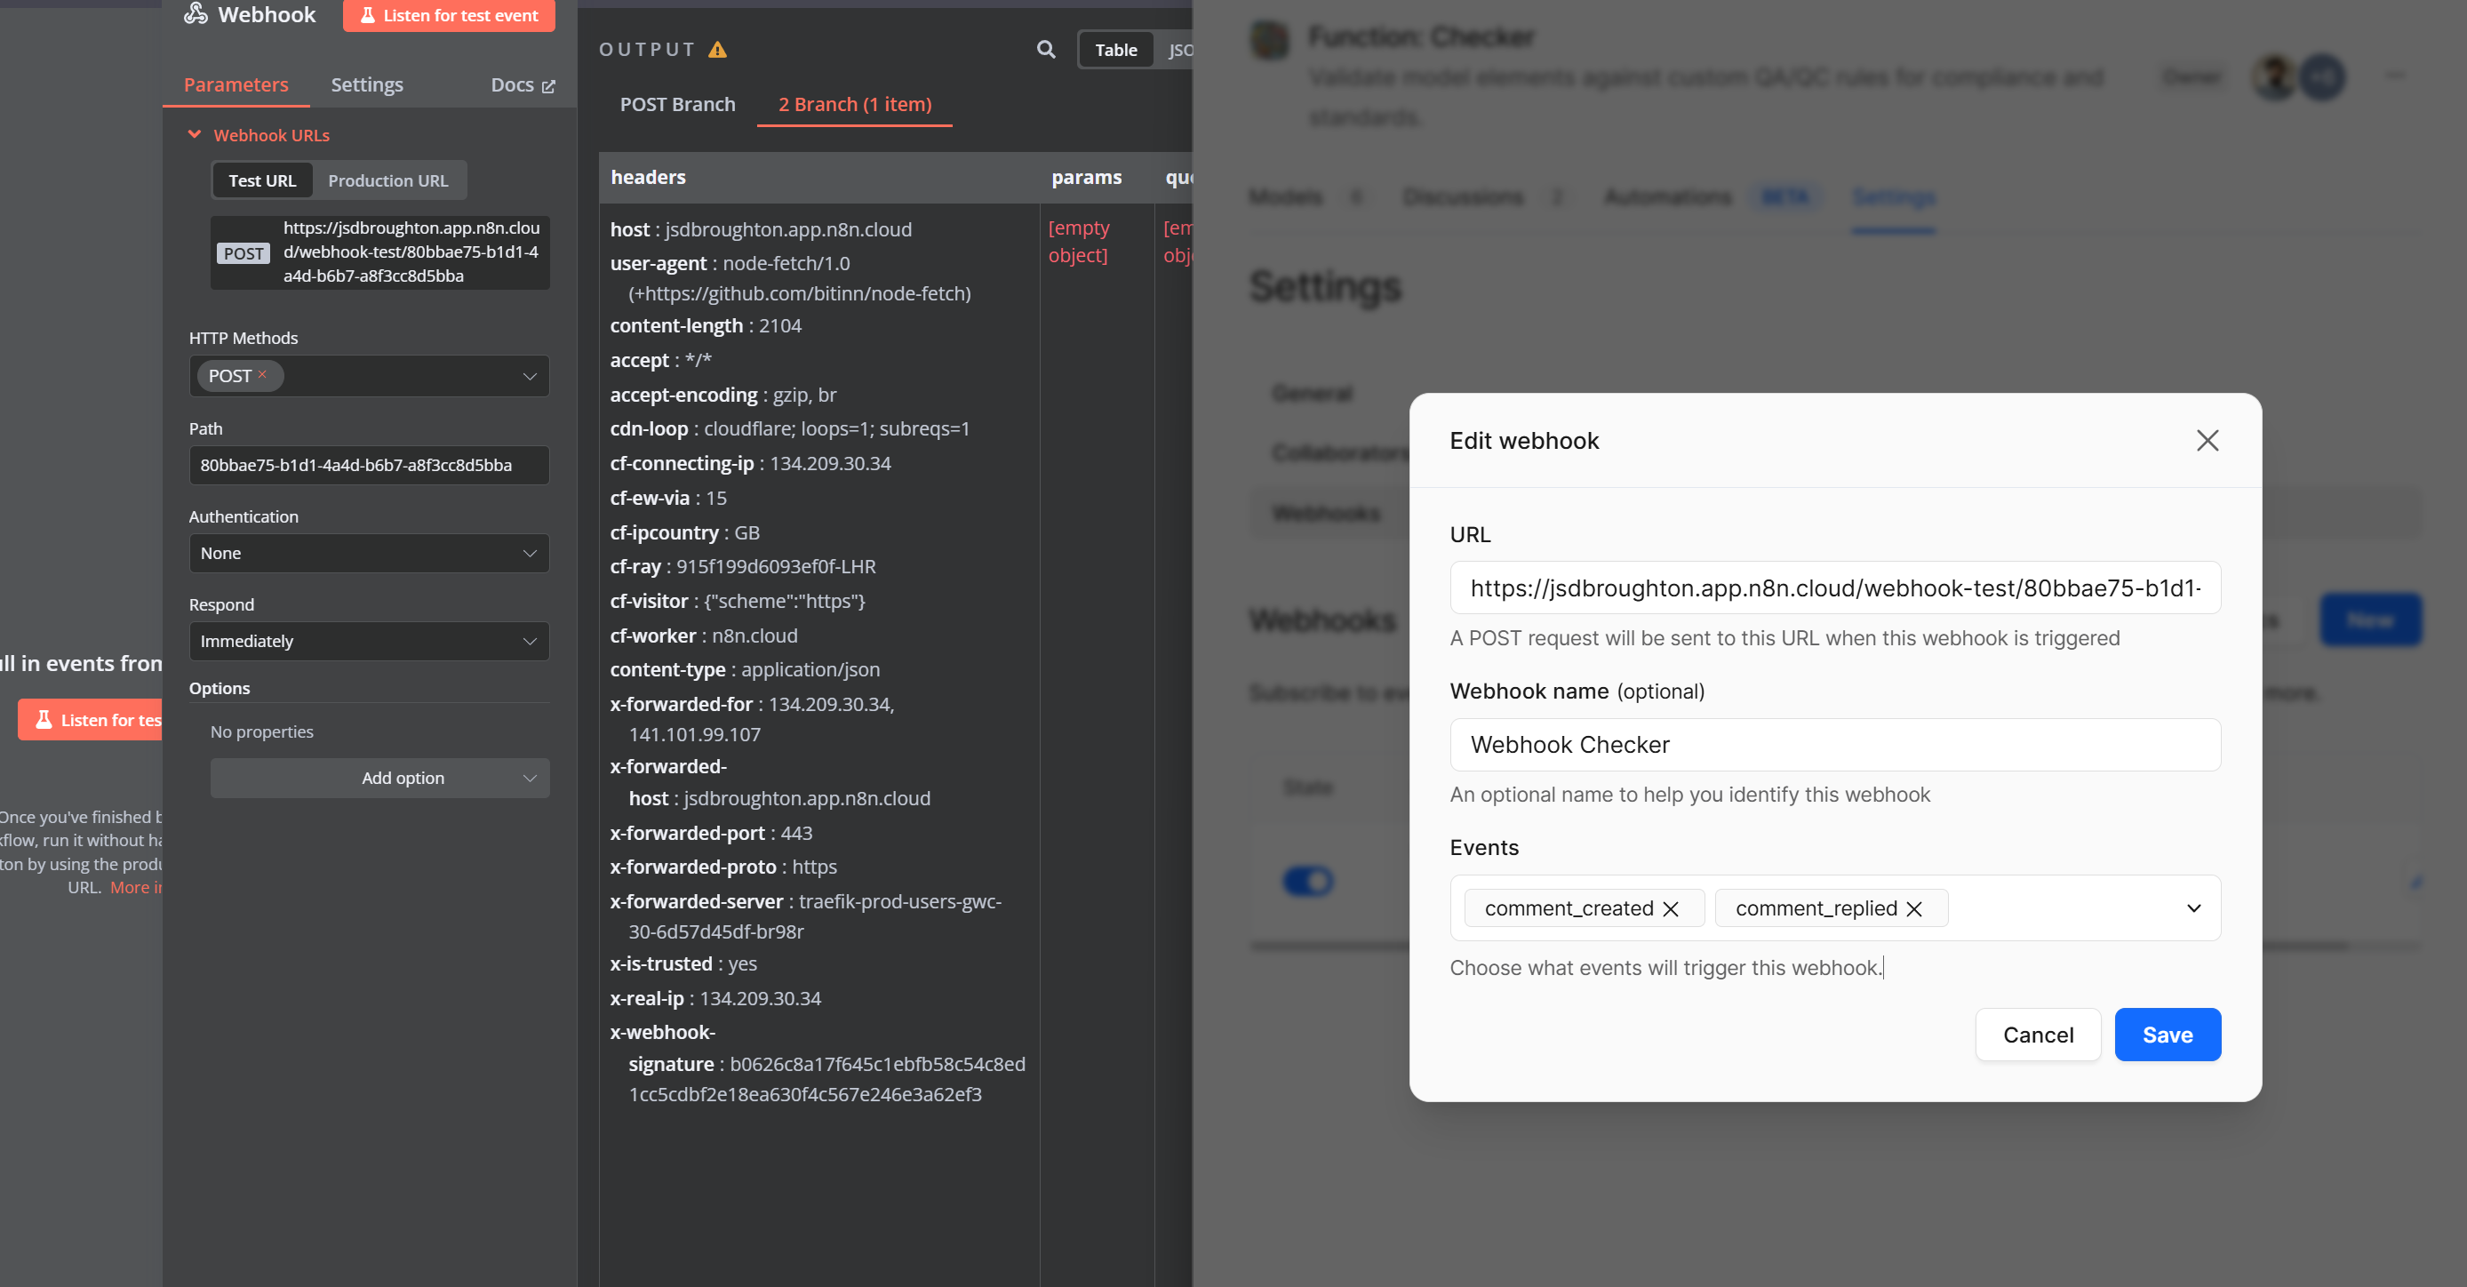The height and width of the screenshot is (1287, 2467).
Task: Collapse the Webhook URLs section
Action: tap(195, 135)
